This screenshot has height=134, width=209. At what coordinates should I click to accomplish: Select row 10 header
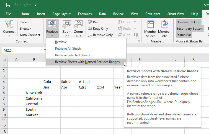coord(4,115)
